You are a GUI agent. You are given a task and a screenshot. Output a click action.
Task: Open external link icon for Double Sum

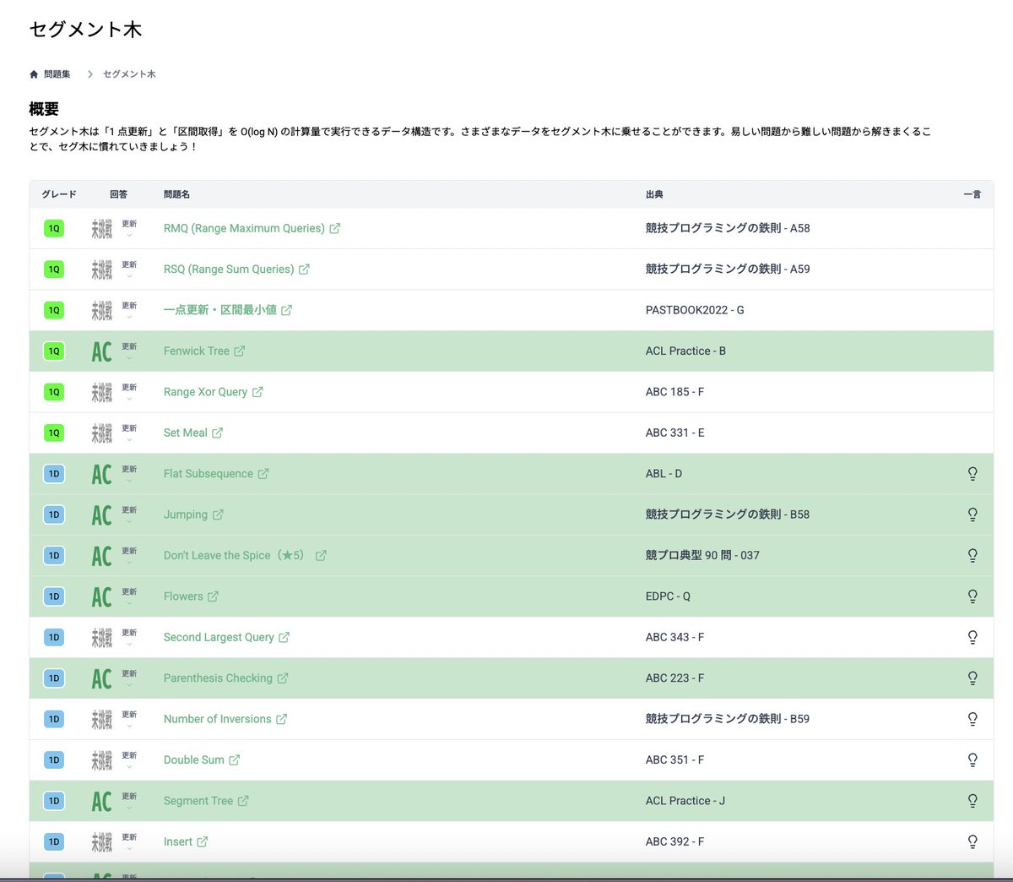[x=234, y=760]
